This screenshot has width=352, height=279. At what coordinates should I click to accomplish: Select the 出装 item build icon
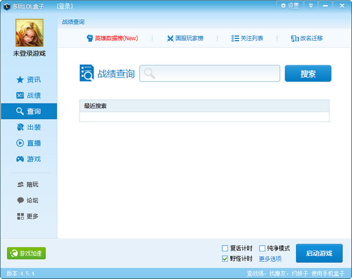pos(20,127)
